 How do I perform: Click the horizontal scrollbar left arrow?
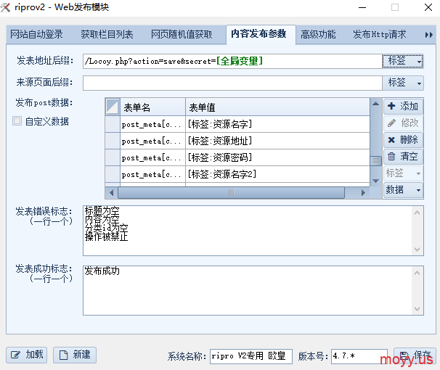point(111,192)
